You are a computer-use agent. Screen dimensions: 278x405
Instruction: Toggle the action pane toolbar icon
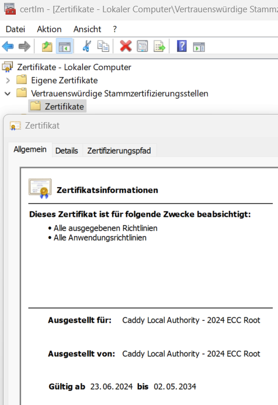pos(199,47)
